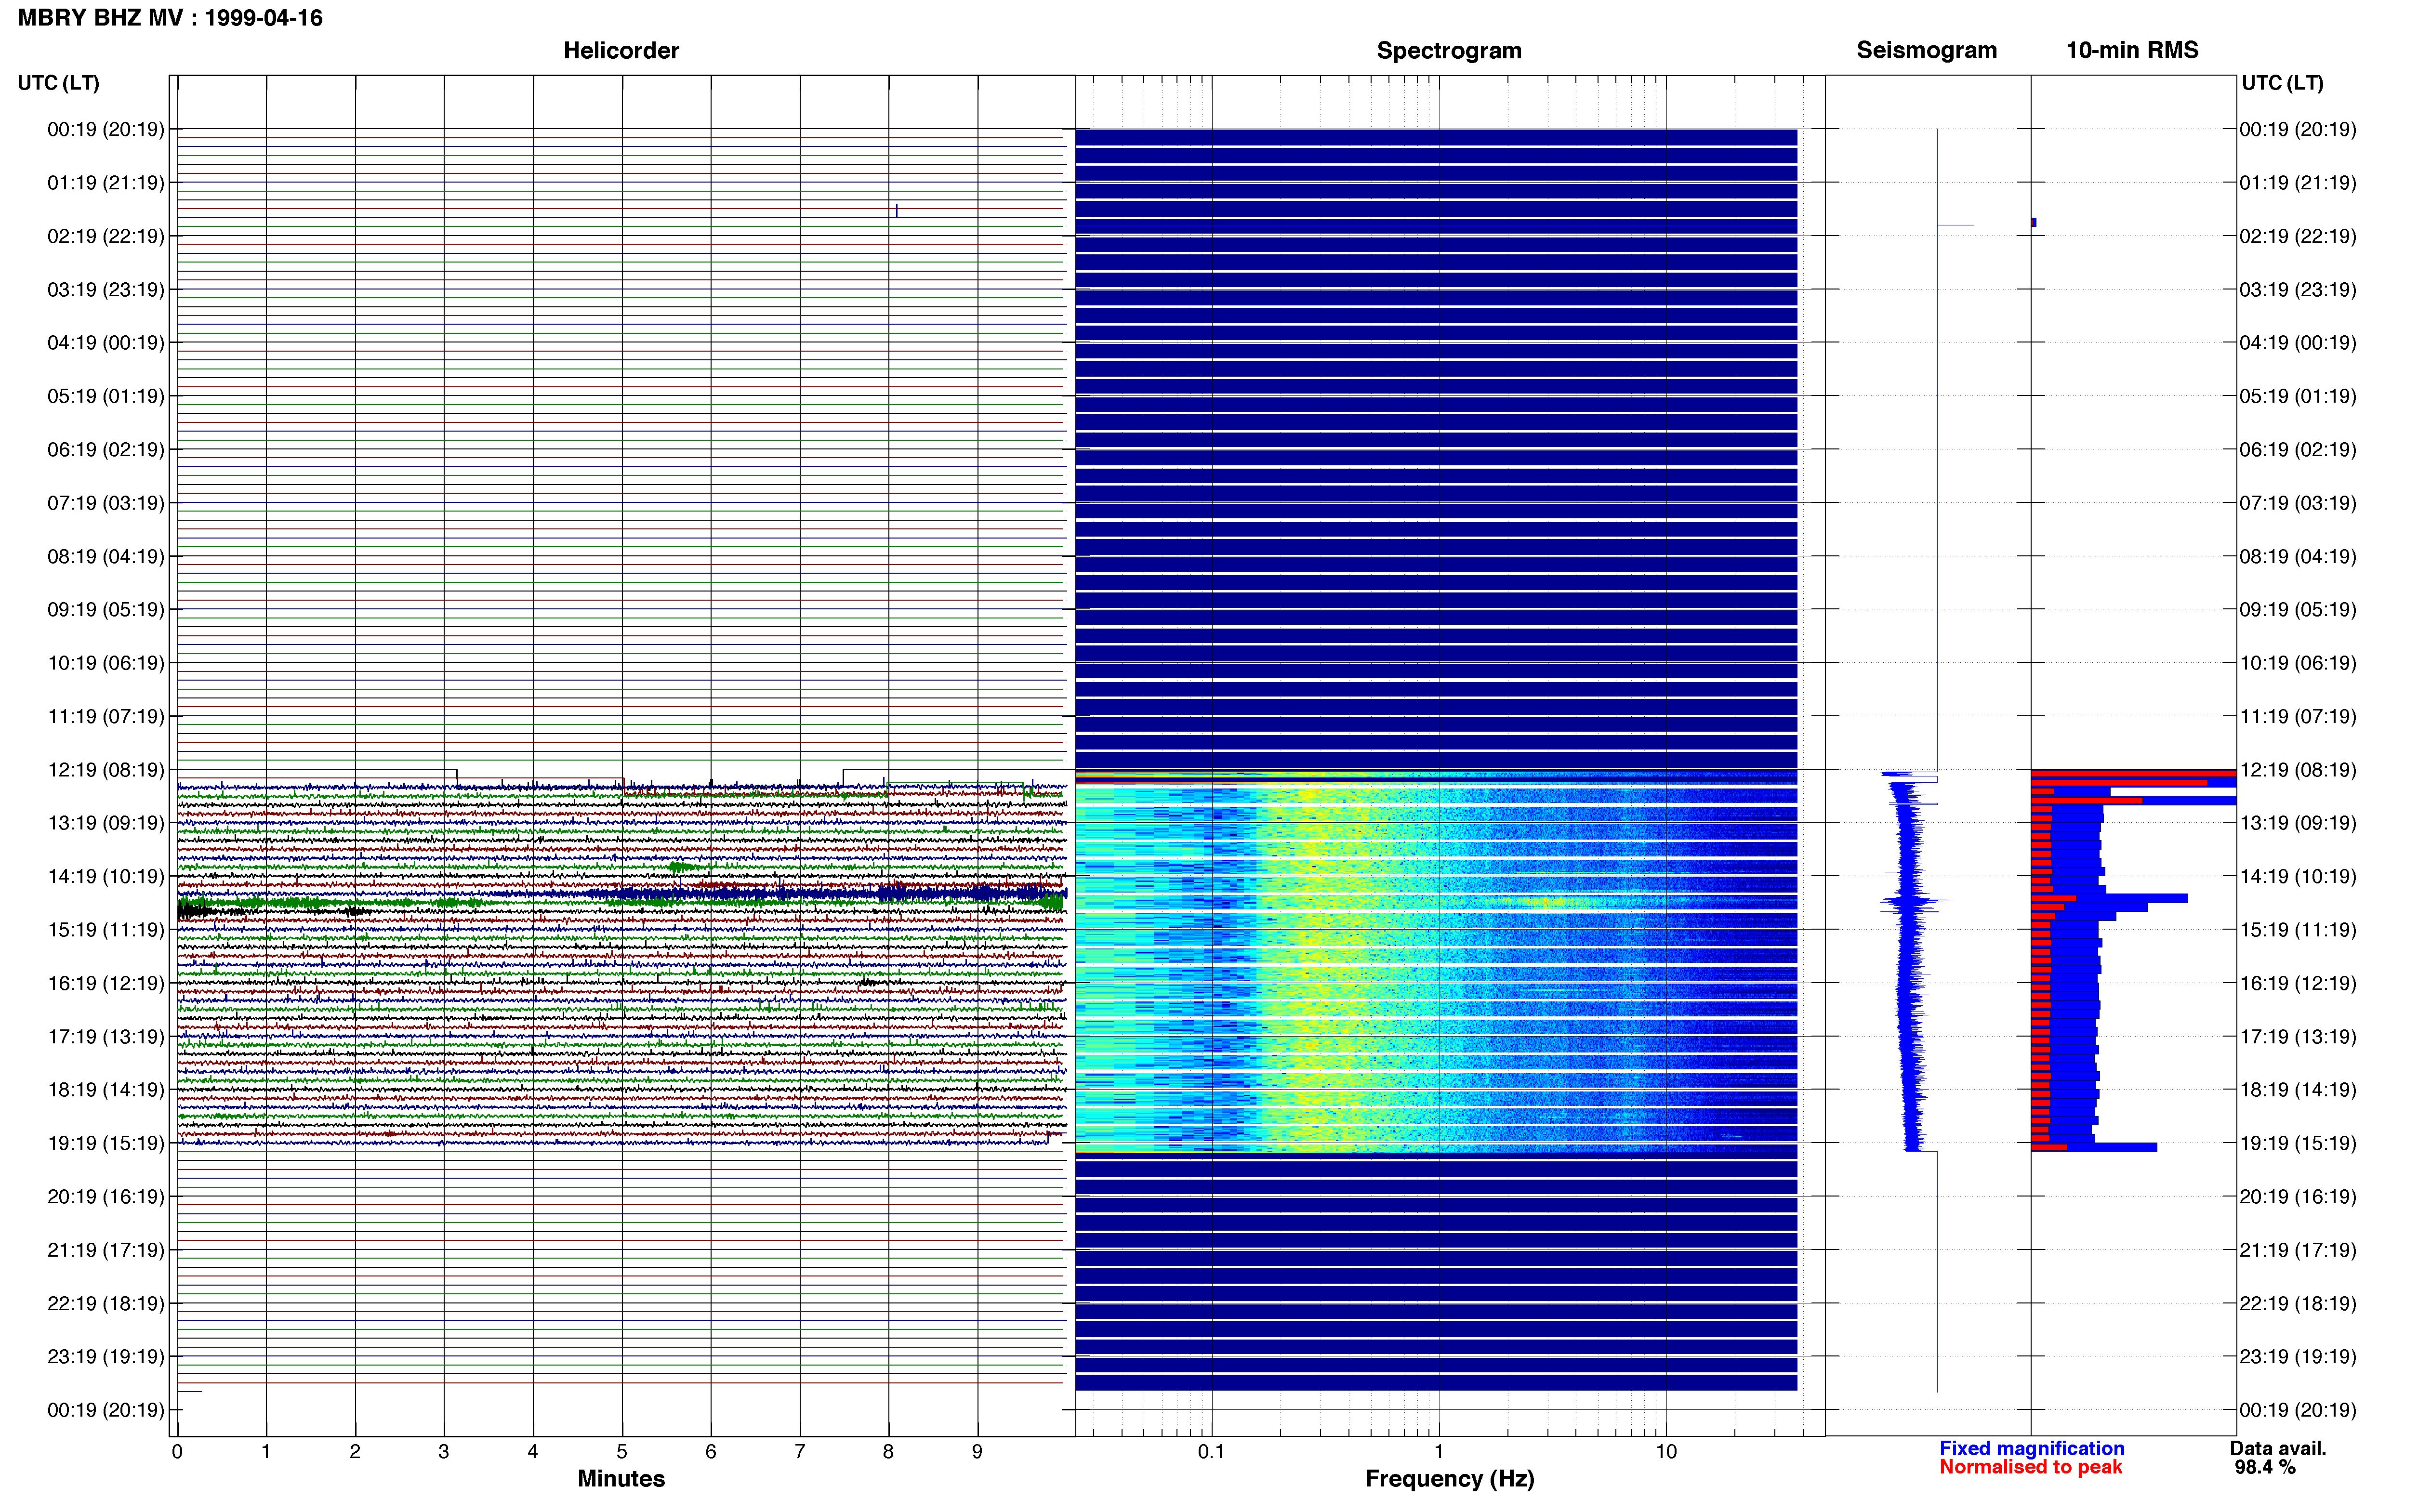Image resolution: width=2418 pixels, height=1512 pixels.
Task: Click the 0.1 frequency tick label
Action: point(1211,1452)
